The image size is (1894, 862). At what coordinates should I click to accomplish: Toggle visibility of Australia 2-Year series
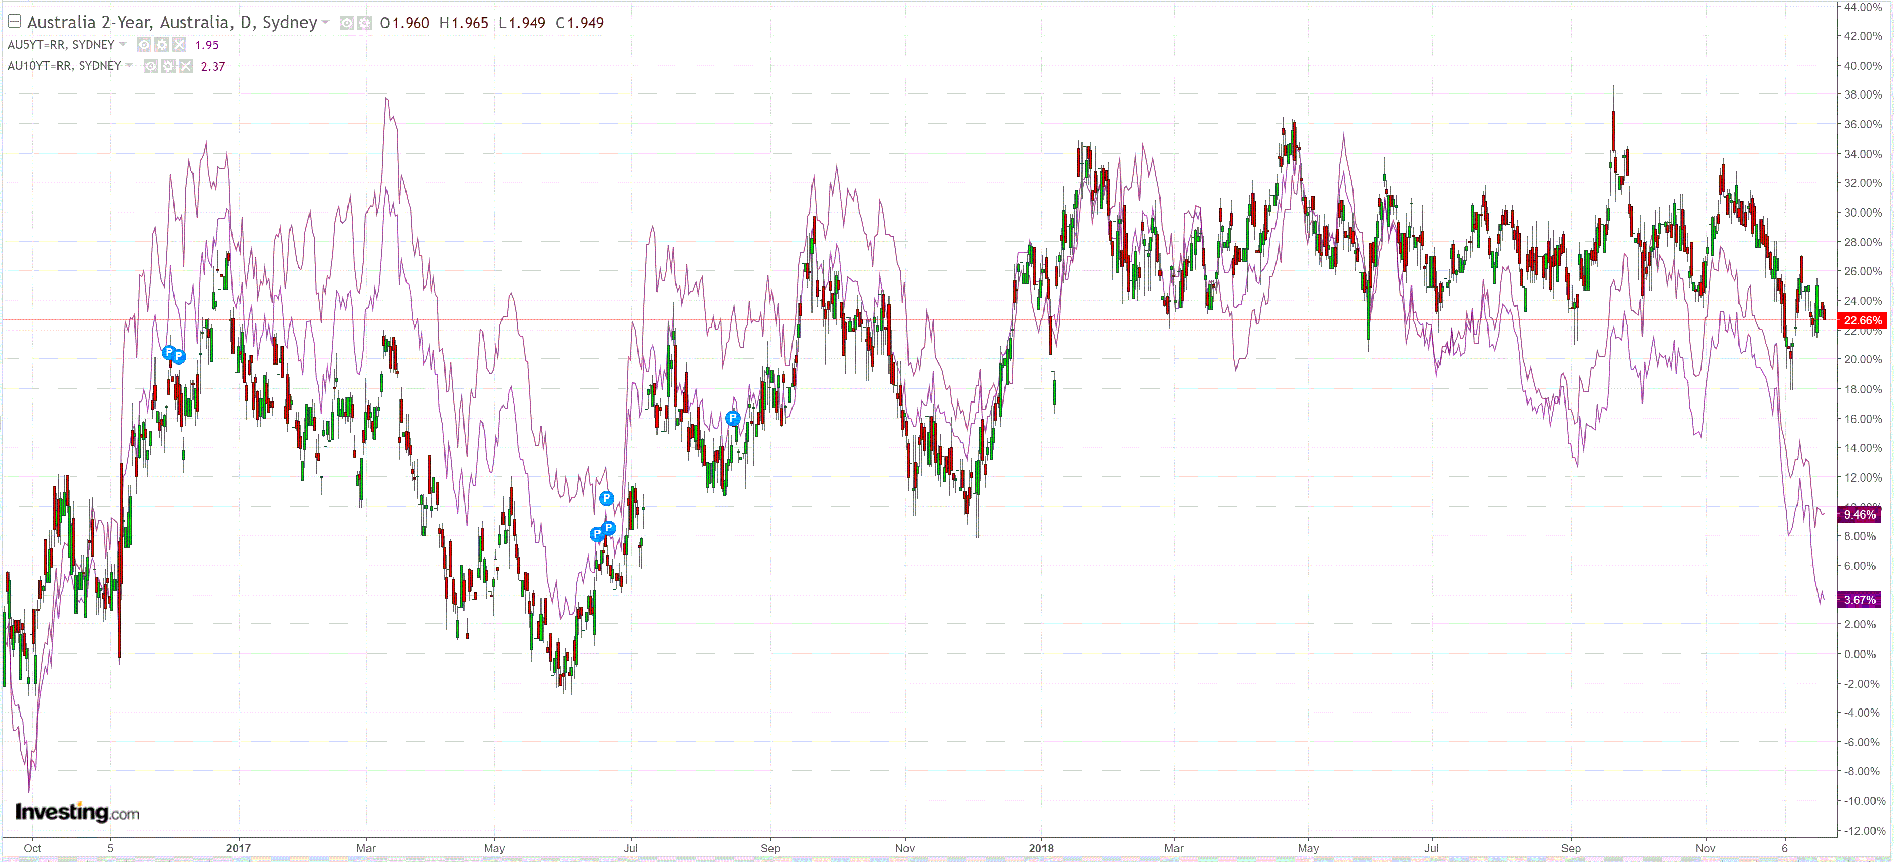pyautogui.click(x=347, y=24)
